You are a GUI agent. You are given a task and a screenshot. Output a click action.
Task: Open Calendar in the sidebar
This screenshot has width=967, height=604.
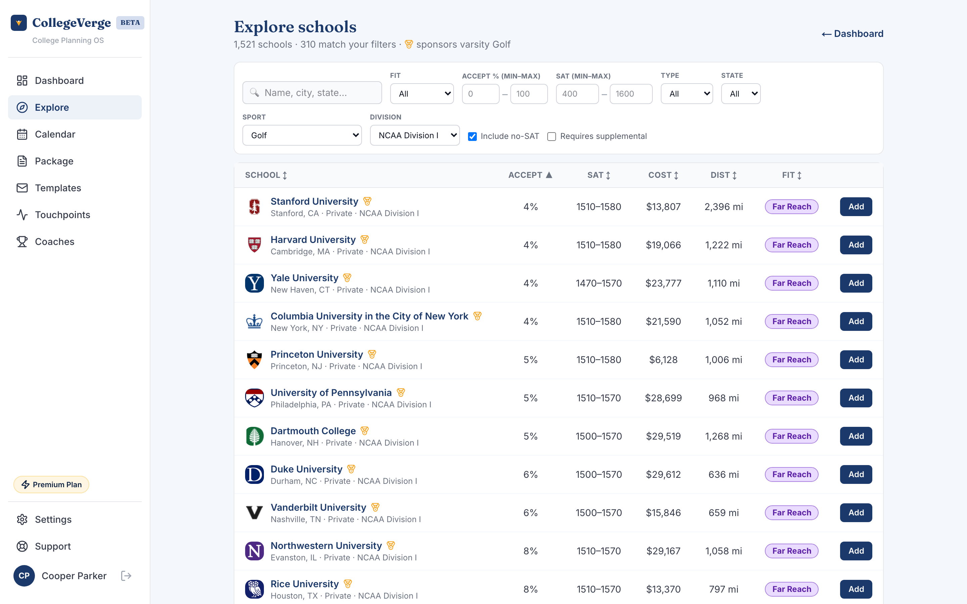75,134
